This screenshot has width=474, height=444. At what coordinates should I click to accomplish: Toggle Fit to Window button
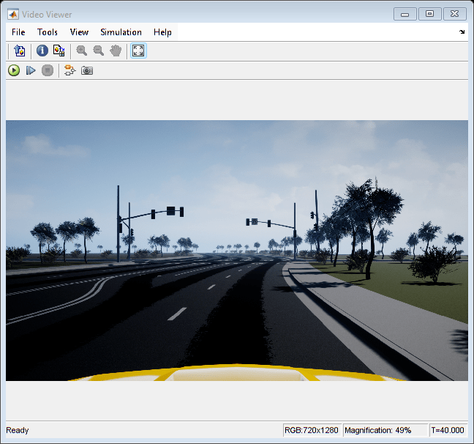coord(138,51)
